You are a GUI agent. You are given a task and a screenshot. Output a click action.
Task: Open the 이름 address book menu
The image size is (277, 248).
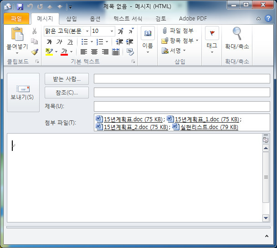coord(148,40)
